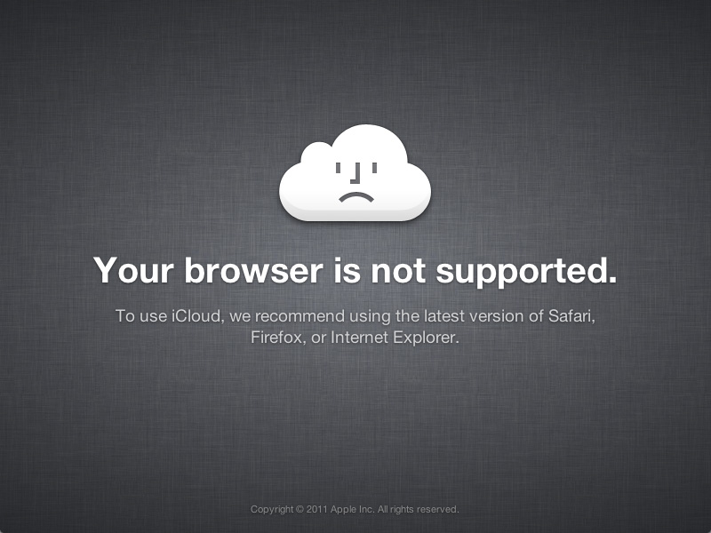Select the "Your browser is not supported." heading
This screenshot has width=711, height=533.
355,271
